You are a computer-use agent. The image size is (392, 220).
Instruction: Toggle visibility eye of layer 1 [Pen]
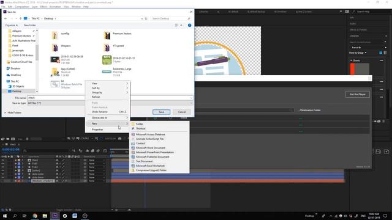[2, 160]
